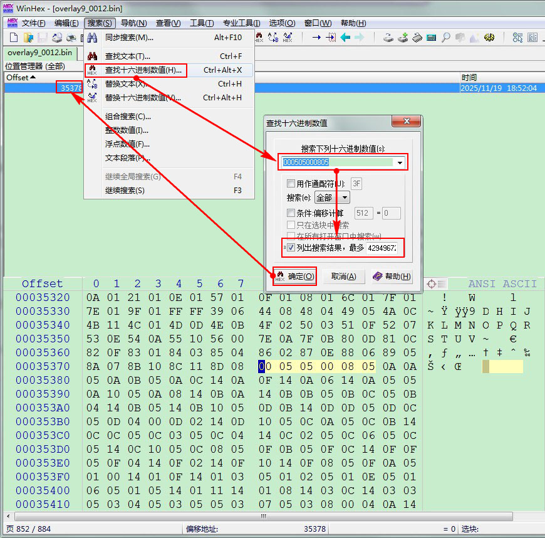Open the 导航(N) menu
Image resolution: width=545 pixels, height=538 pixels.
point(134,23)
